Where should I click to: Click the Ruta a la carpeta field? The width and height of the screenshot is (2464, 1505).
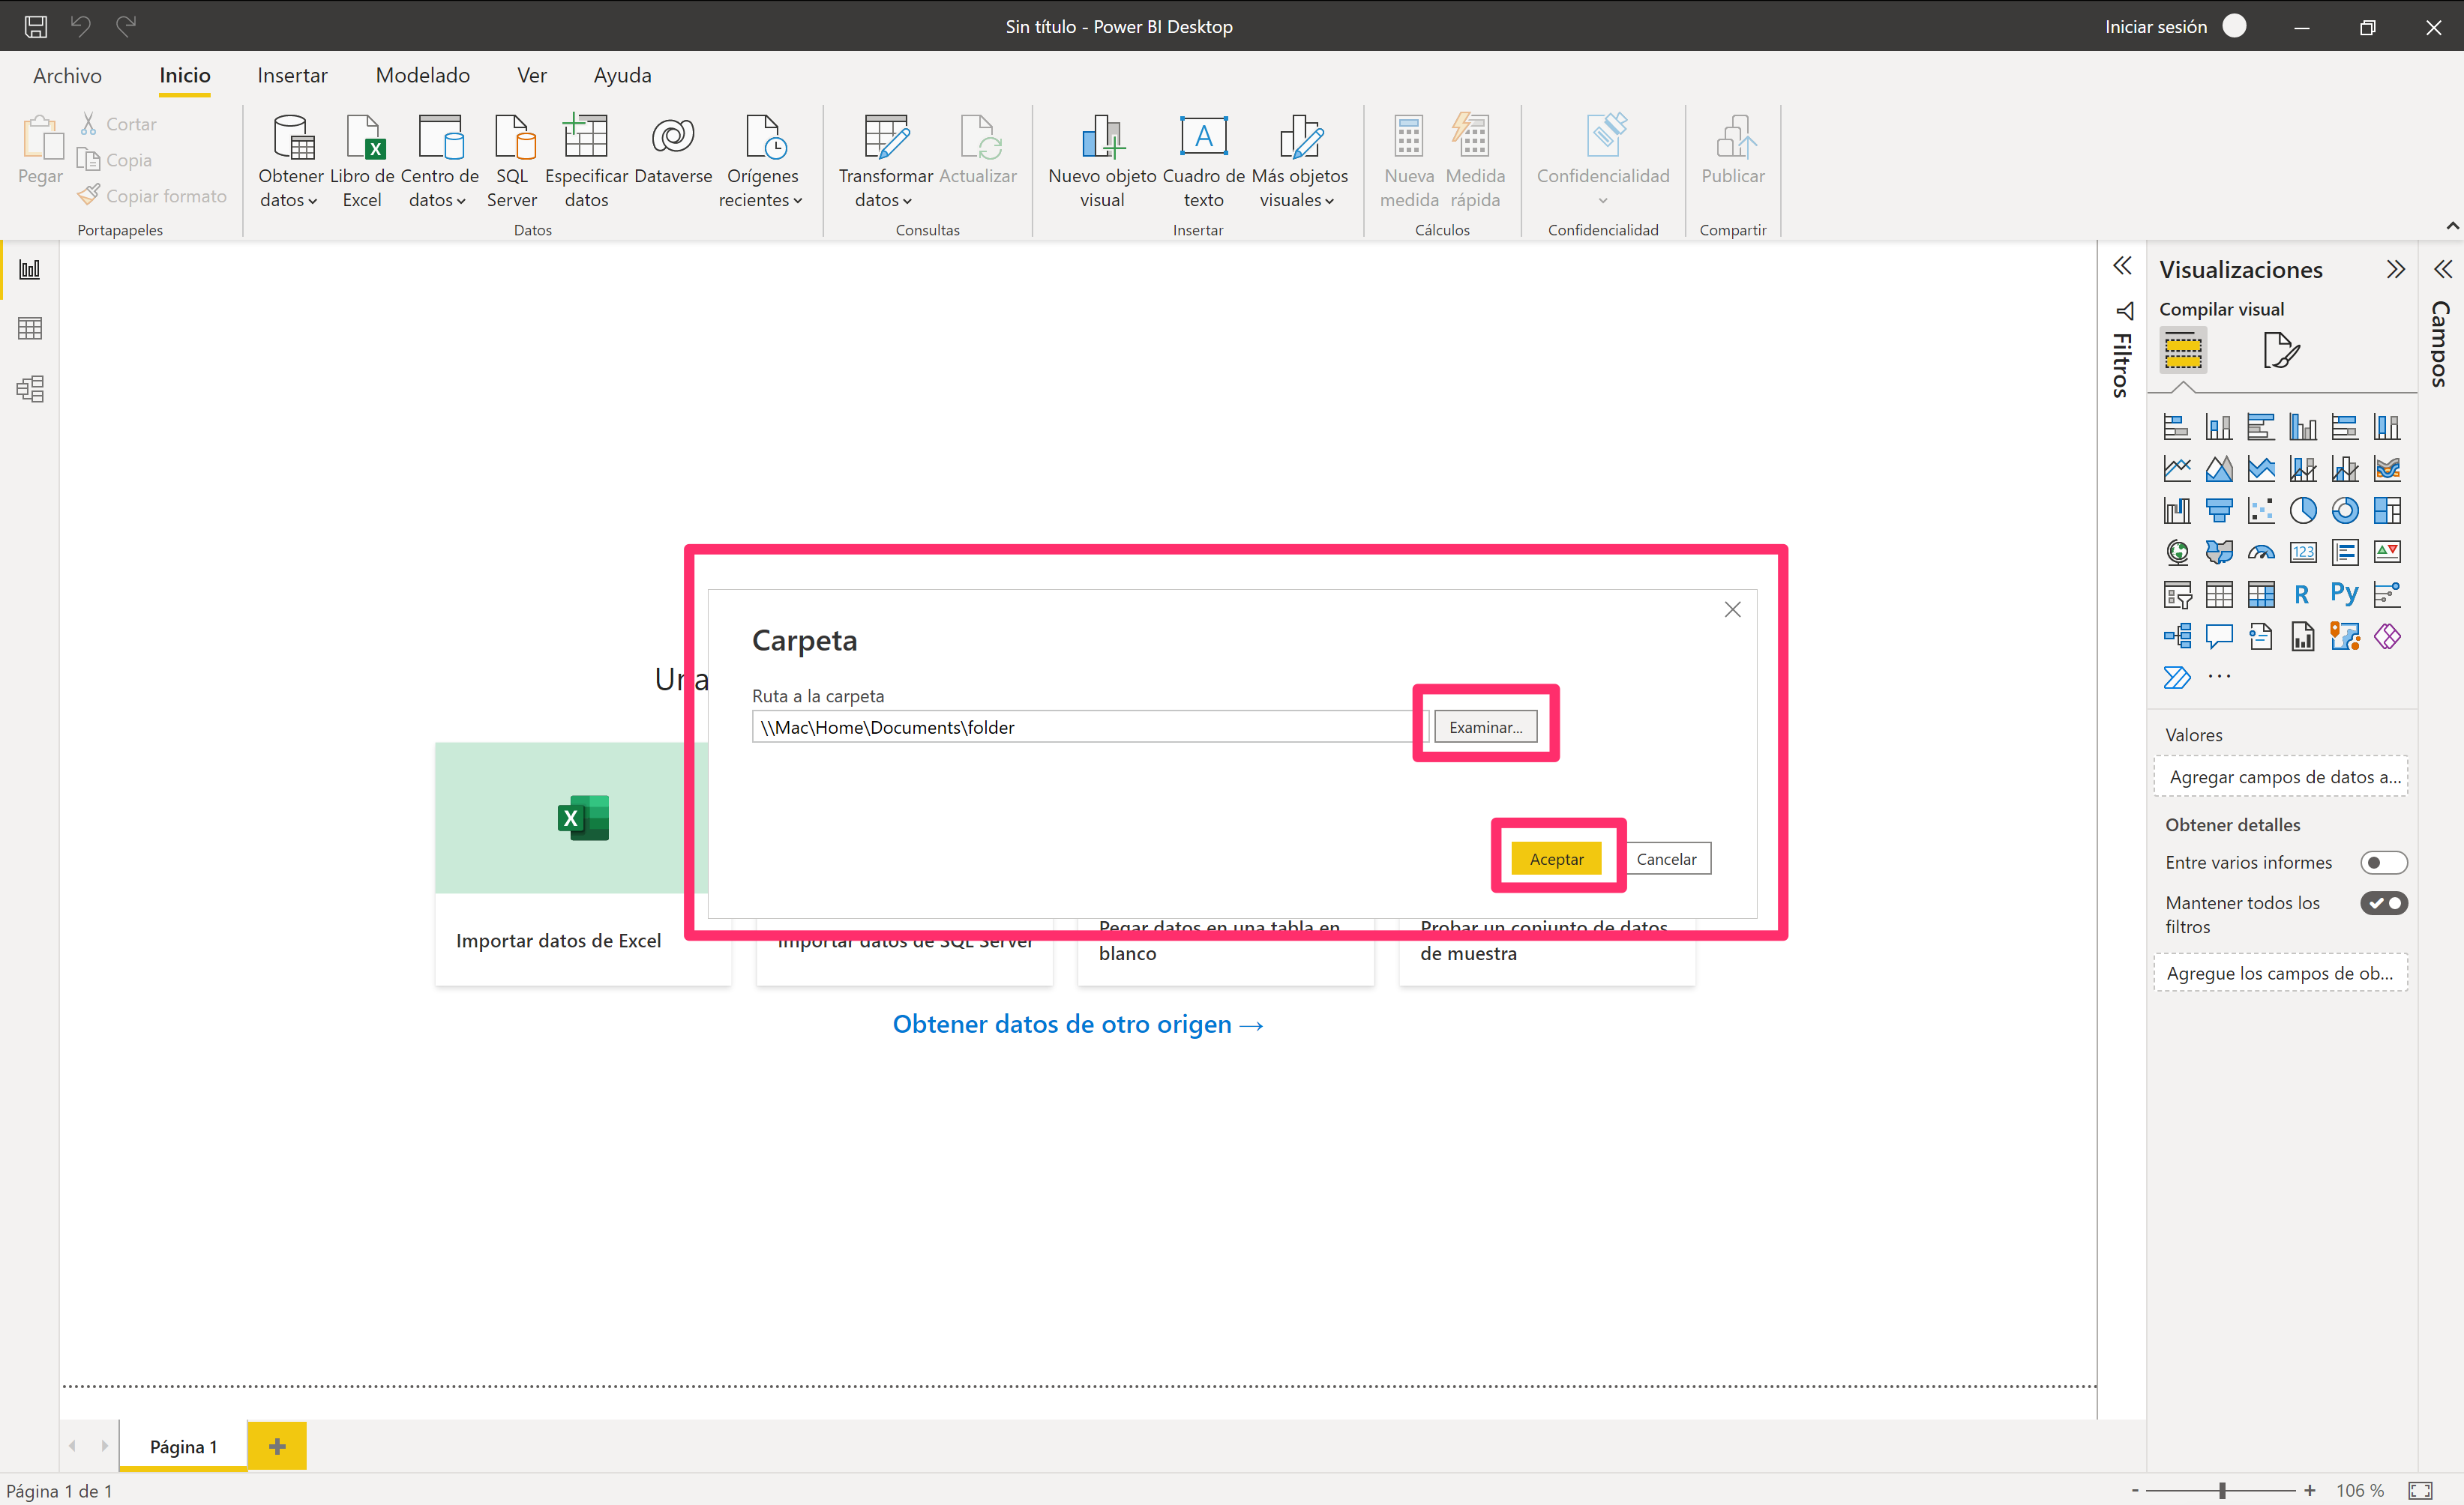point(1089,726)
